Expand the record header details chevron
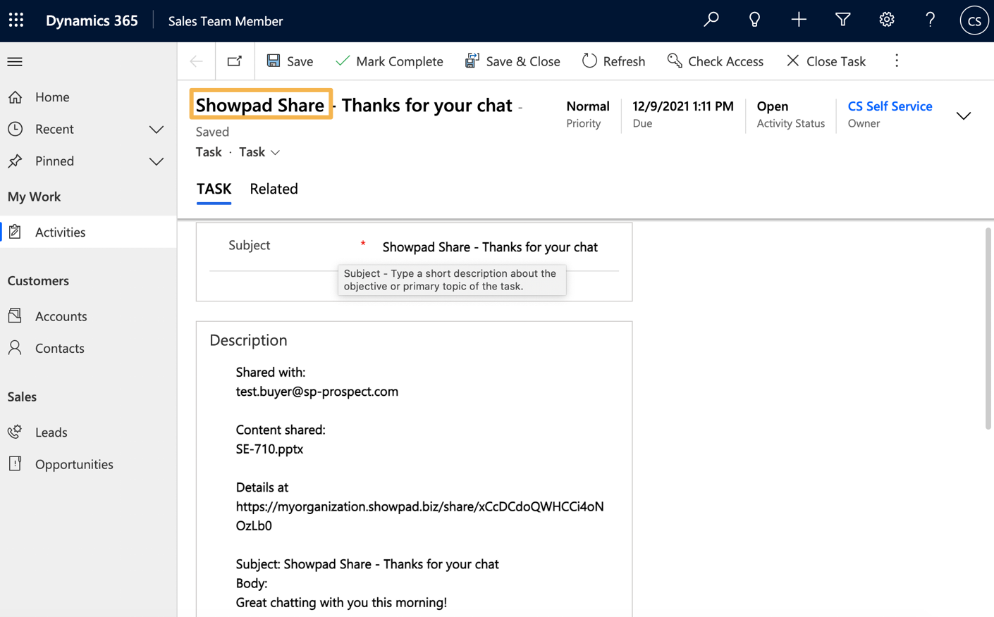 tap(963, 116)
